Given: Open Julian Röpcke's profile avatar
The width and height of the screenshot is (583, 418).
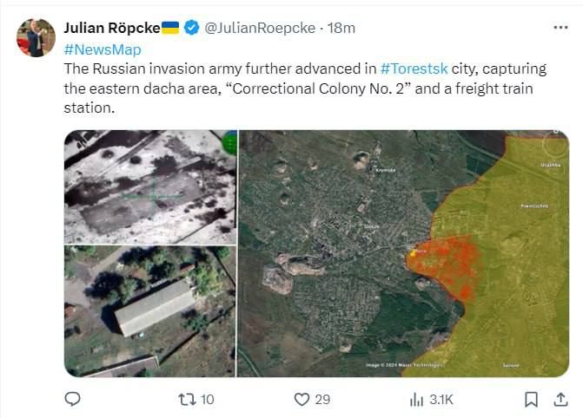Looking at the screenshot, I should click(x=36, y=38).
